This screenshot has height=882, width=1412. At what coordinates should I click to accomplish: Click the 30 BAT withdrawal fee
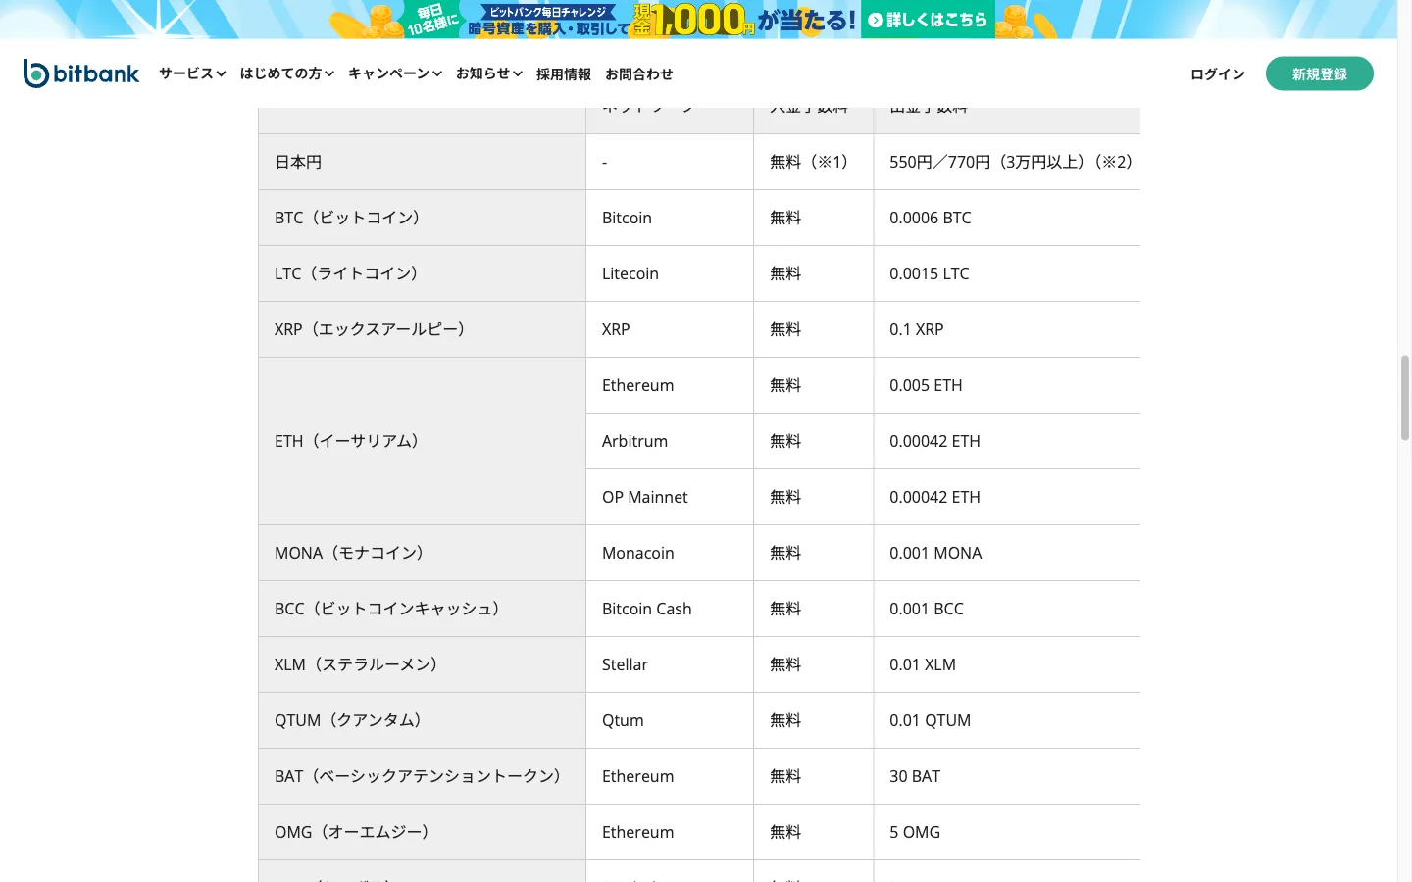click(915, 776)
